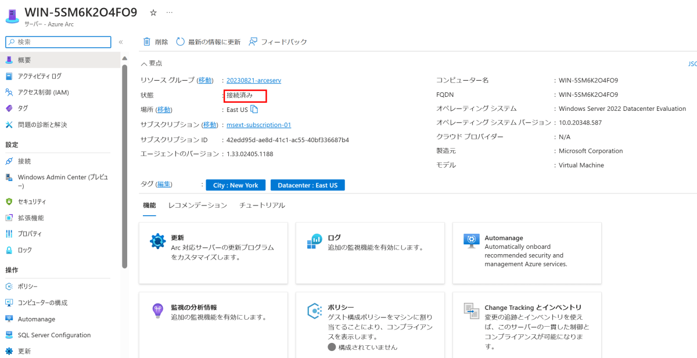The height and width of the screenshot is (358, 697).
Task: Click the フィードバック person icon
Action: pos(253,42)
